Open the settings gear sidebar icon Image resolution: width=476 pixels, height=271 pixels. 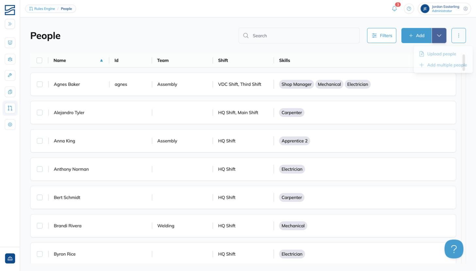tap(10, 124)
